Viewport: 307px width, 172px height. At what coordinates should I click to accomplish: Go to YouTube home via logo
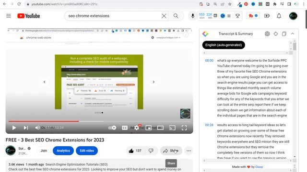29,16
